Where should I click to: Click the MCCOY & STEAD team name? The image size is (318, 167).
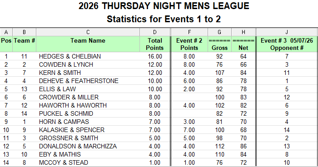(x=64, y=162)
